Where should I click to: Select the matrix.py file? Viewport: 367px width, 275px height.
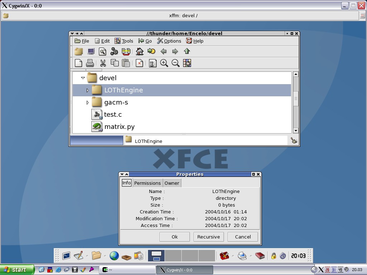[x=120, y=127]
